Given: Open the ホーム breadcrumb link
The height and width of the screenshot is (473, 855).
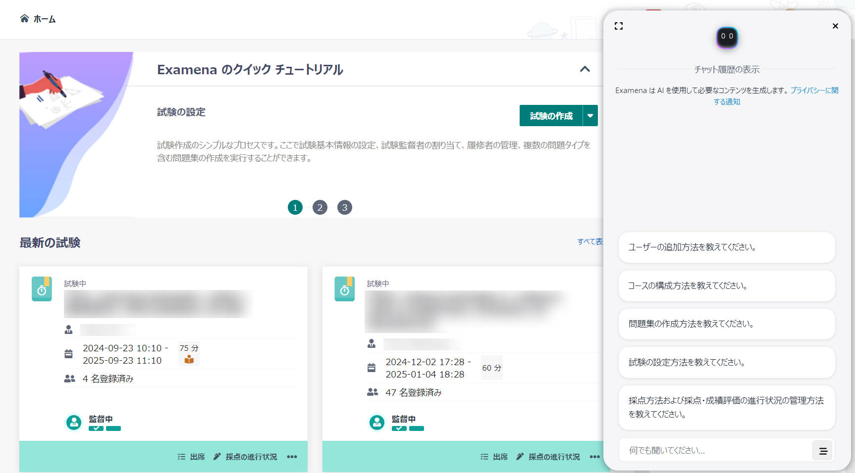Looking at the screenshot, I should click(45, 19).
